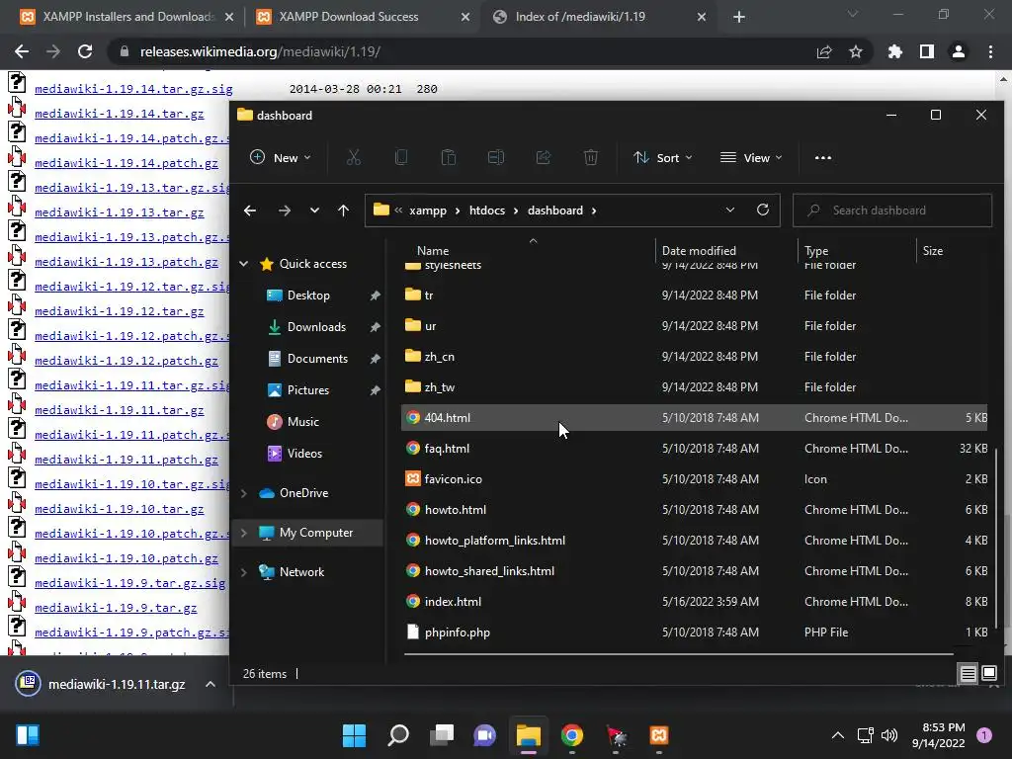This screenshot has height=759, width=1012.
Task: Show hidden system tray icons
Action: (x=837, y=735)
